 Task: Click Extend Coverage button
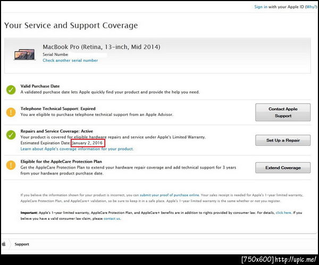tap(283, 168)
